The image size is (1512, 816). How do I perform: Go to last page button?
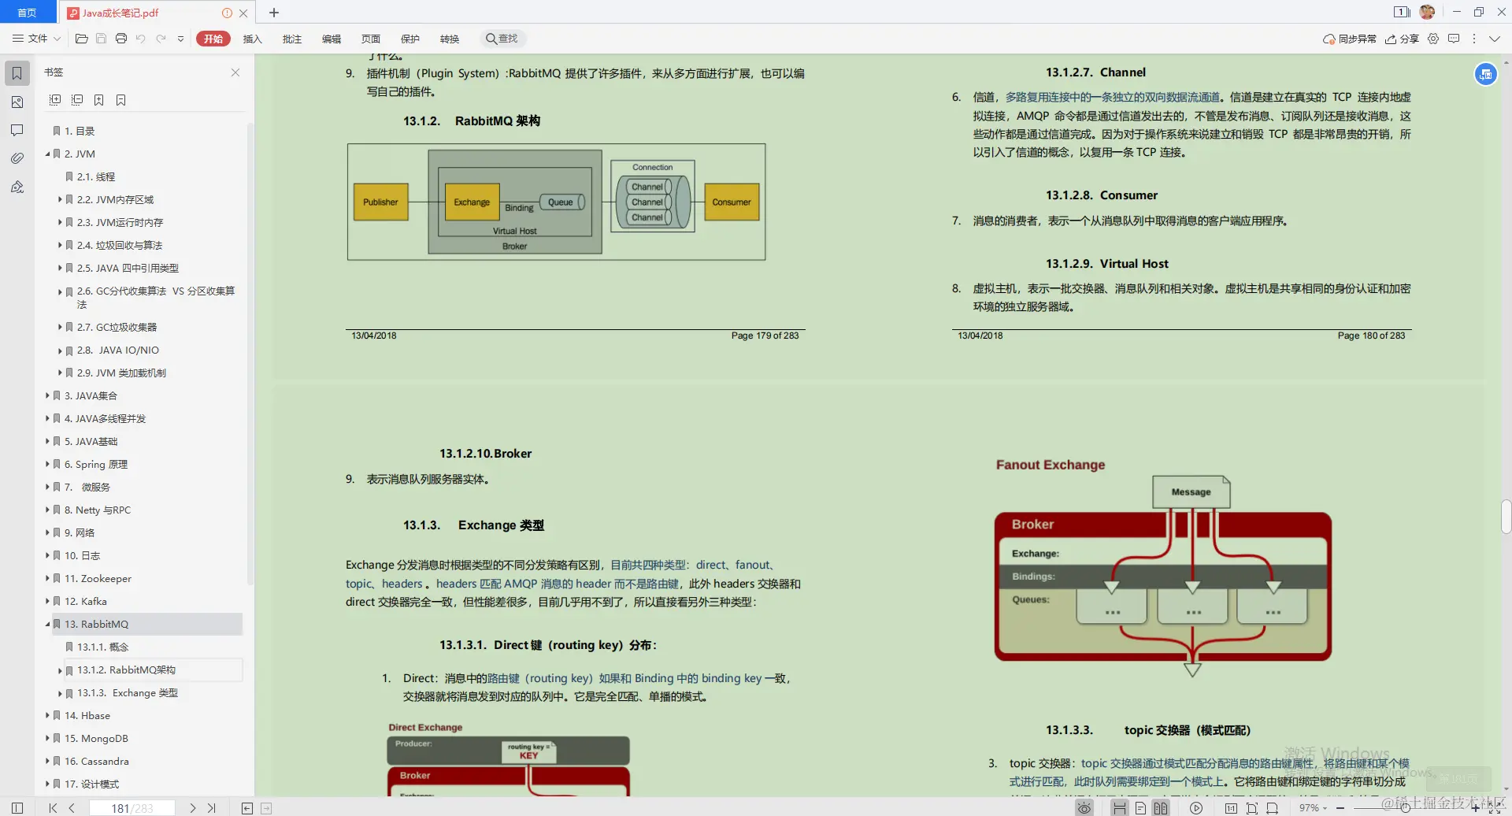(x=212, y=808)
